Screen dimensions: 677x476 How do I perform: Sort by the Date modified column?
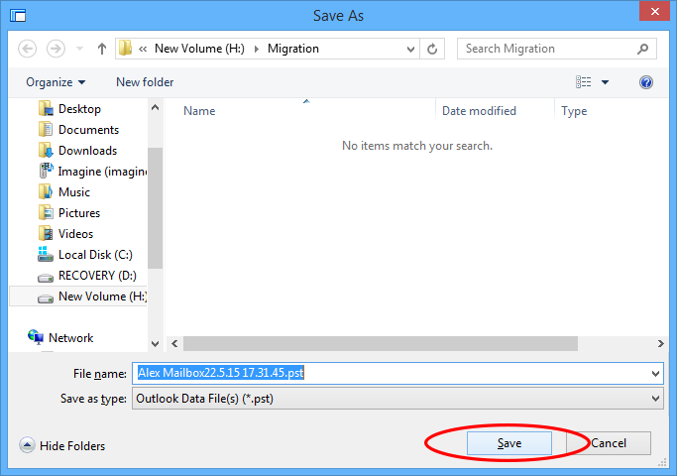coord(479,111)
